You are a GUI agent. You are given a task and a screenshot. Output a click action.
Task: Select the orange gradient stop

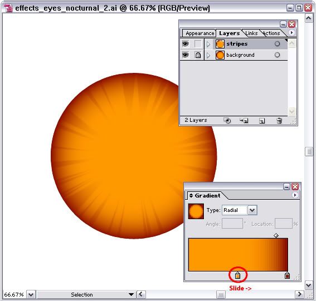(x=237, y=275)
